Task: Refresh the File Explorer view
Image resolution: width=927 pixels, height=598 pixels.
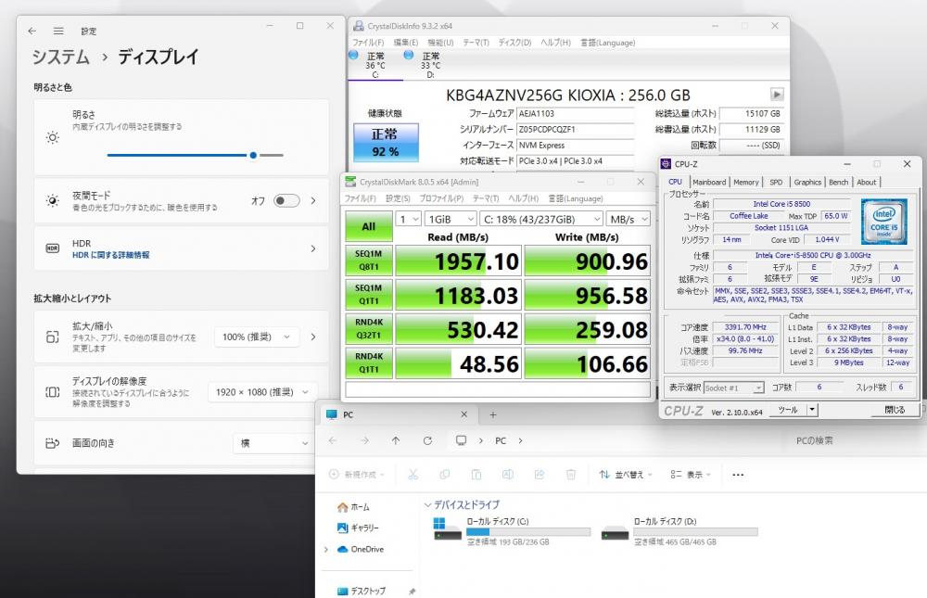Action: click(427, 440)
